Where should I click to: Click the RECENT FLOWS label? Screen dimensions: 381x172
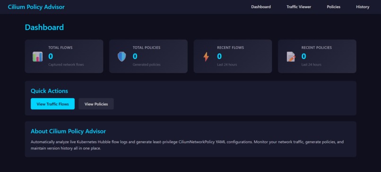(x=230, y=48)
